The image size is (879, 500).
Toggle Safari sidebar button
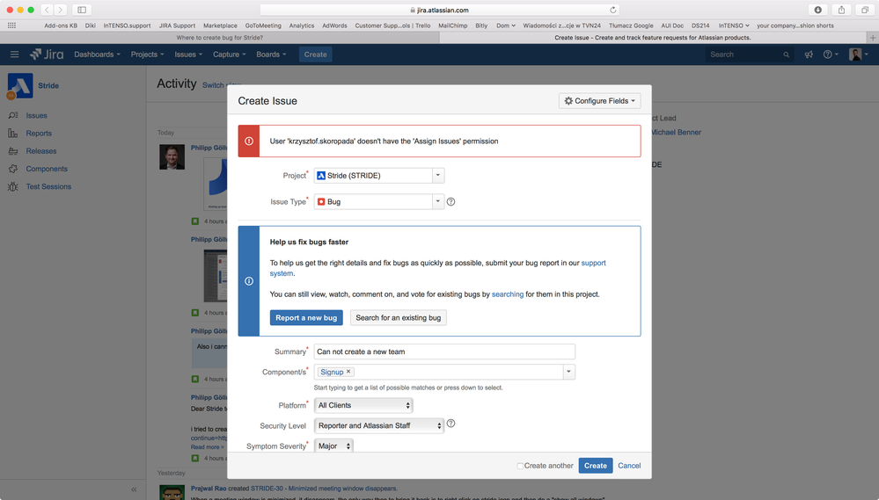[82, 10]
